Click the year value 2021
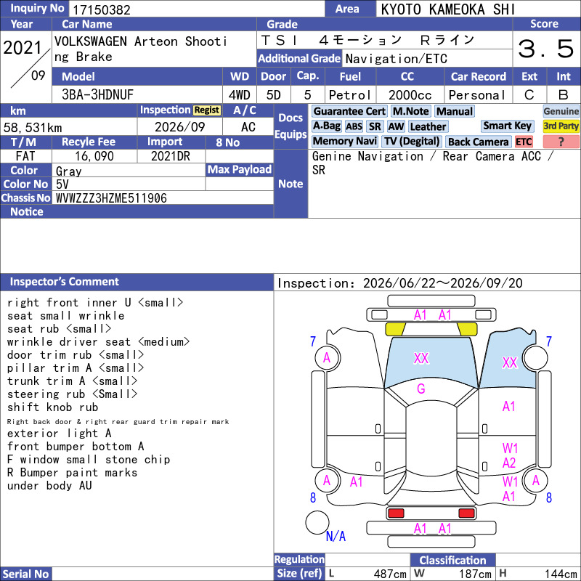Image resolution: width=581 pixels, height=581 pixels. click(23, 48)
